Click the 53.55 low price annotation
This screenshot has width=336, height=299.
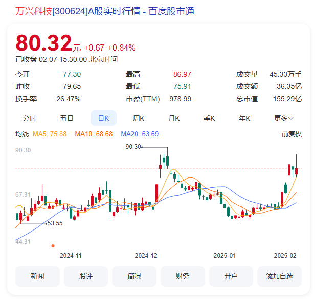click(55, 223)
